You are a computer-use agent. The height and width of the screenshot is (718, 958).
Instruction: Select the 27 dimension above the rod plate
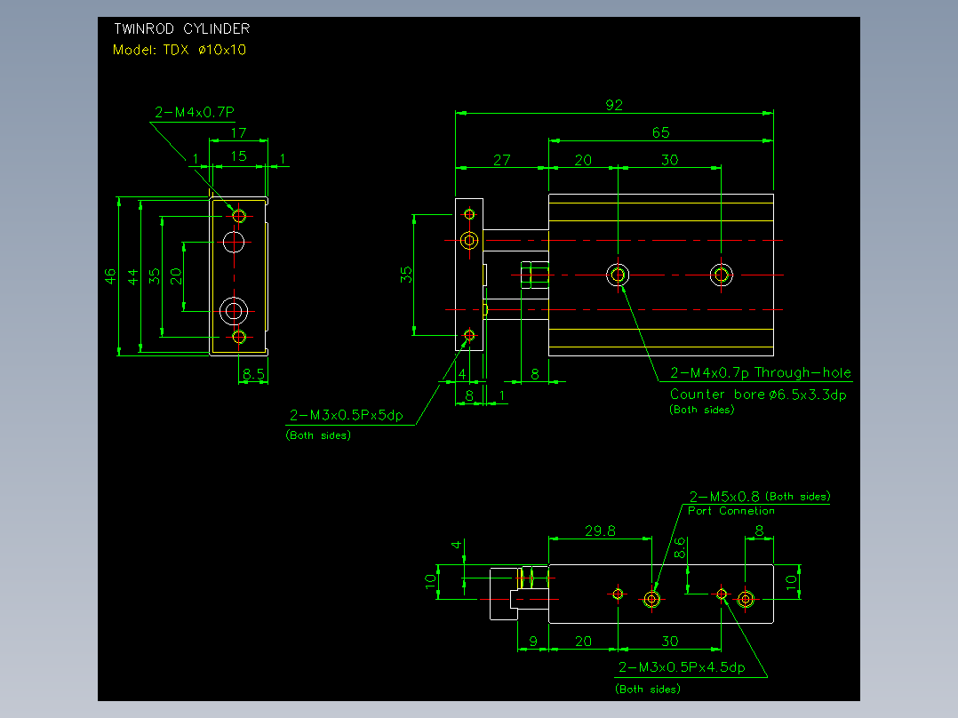point(501,160)
